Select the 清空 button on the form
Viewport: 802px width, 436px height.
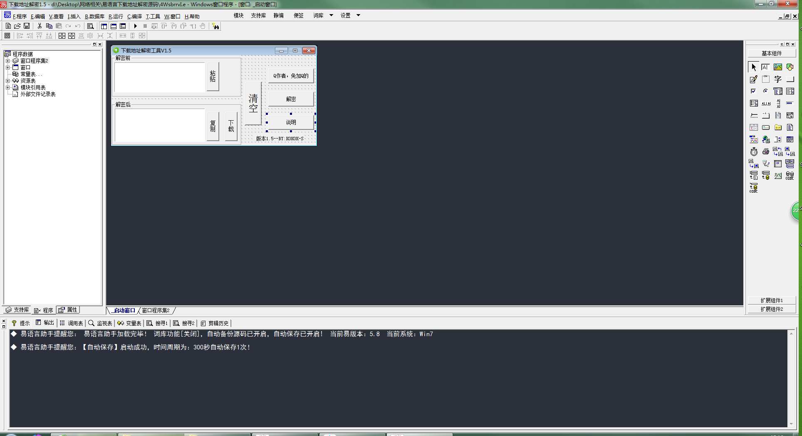(x=253, y=103)
